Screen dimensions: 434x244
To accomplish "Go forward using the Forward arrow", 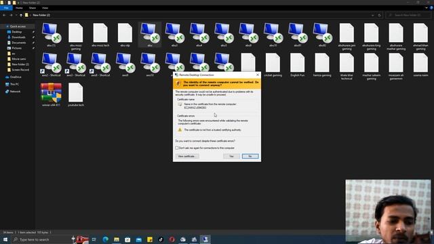I will click(x=11, y=15).
